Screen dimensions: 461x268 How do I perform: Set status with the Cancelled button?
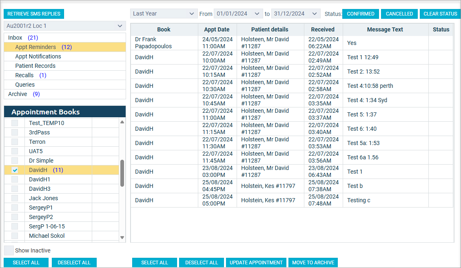pyautogui.click(x=399, y=14)
